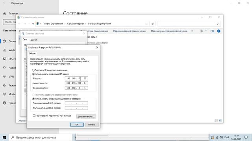Open Панель управления in the breadcrumb
This screenshot has height=141, width=252.
pyautogui.click(x=53, y=23)
